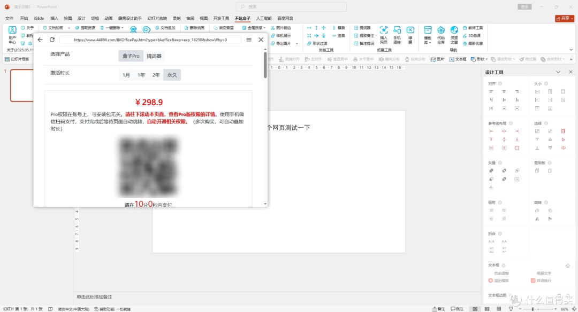The width and height of the screenshot is (578, 312).
Task: Click the 形状过渡 shape transition tool
Action: click(317, 43)
